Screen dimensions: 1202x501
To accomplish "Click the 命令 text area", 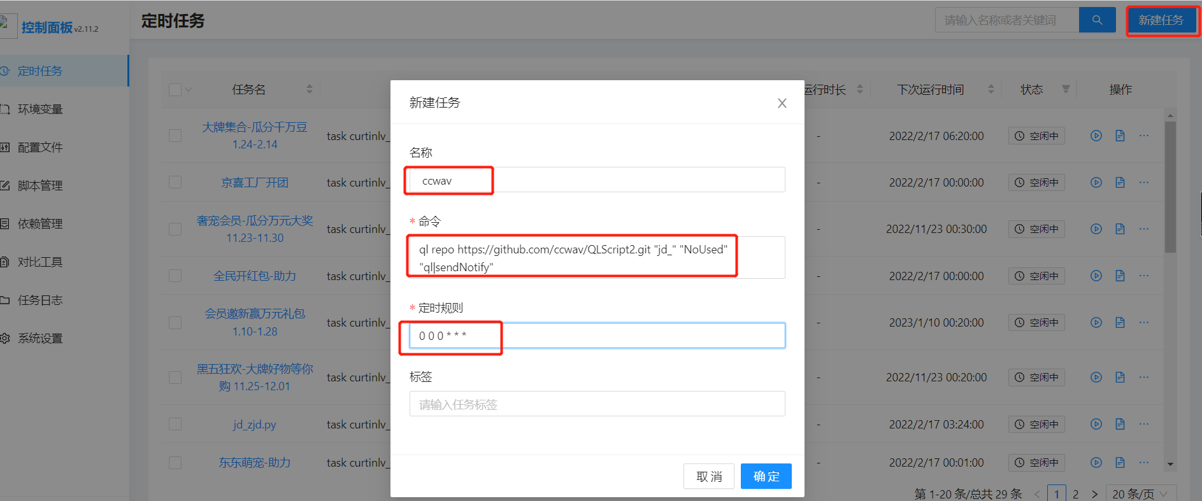I will click(597, 258).
